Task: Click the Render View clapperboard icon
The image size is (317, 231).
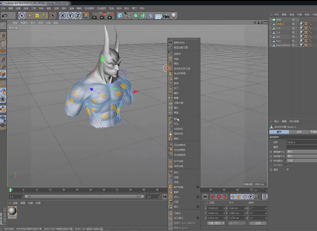Action: tap(95, 15)
